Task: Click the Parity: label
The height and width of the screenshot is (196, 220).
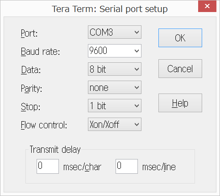Action: click(31, 89)
